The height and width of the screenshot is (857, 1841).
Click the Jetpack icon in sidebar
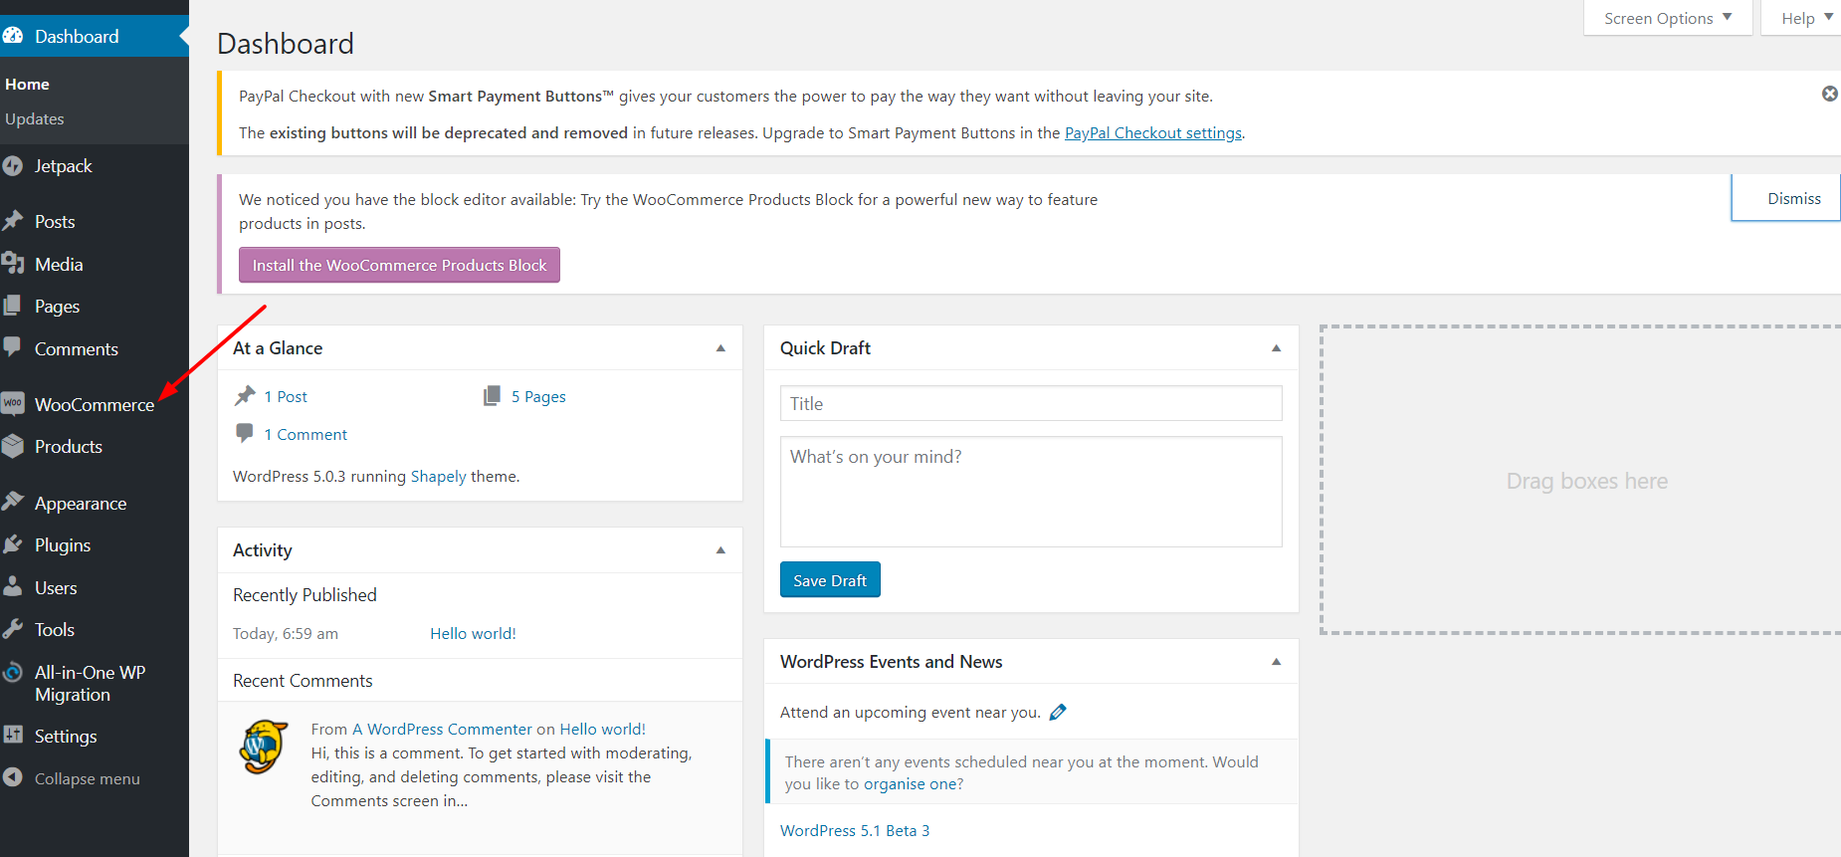tap(12, 166)
